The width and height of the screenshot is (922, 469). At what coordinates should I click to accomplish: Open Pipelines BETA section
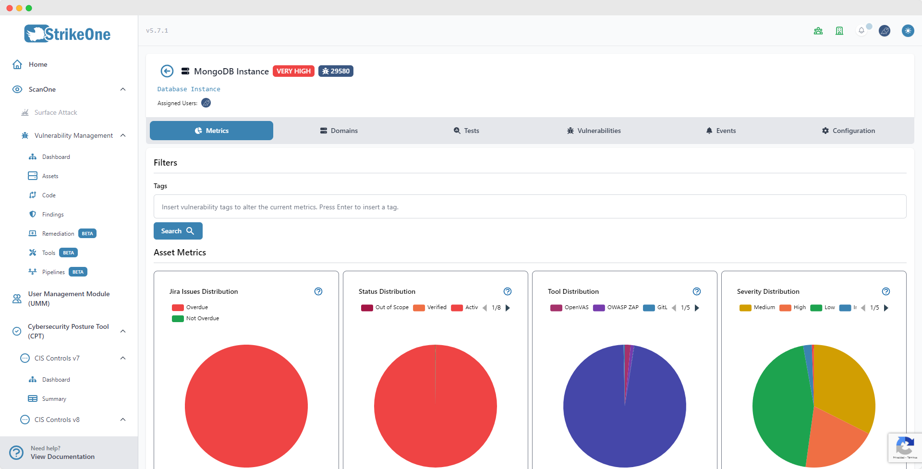[58, 272]
